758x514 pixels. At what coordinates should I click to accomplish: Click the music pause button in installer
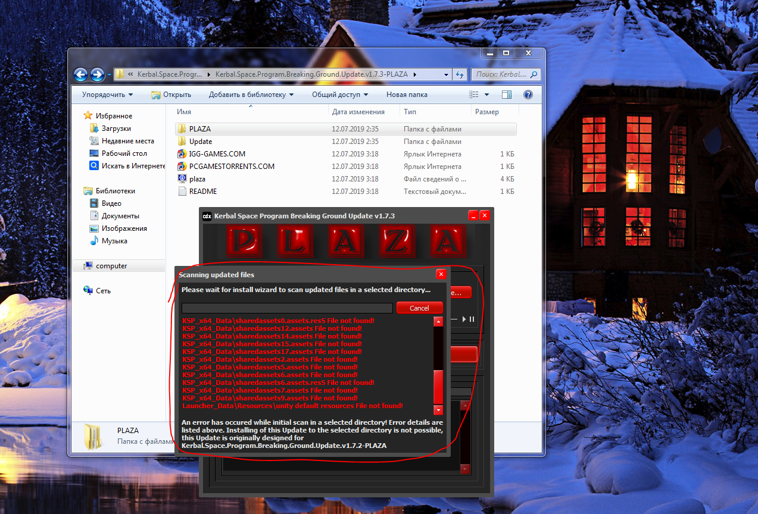472,319
